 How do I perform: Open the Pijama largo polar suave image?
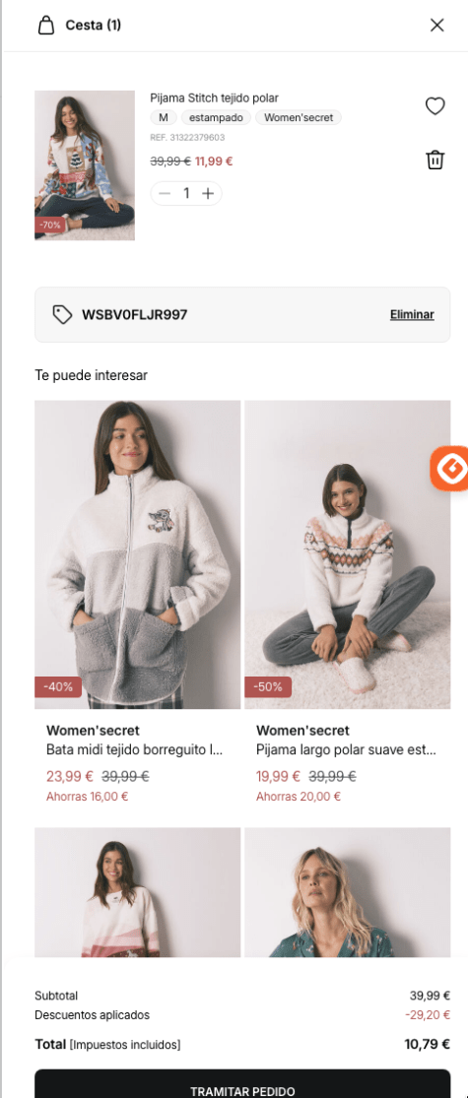pyautogui.click(x=348, y=554)
